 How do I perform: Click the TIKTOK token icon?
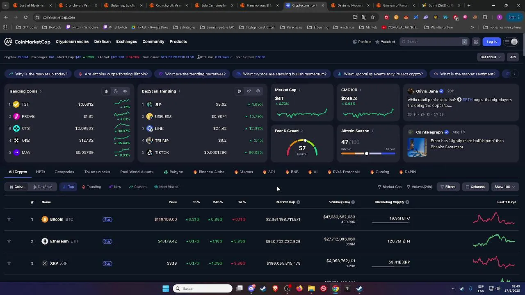click(150, 152)
